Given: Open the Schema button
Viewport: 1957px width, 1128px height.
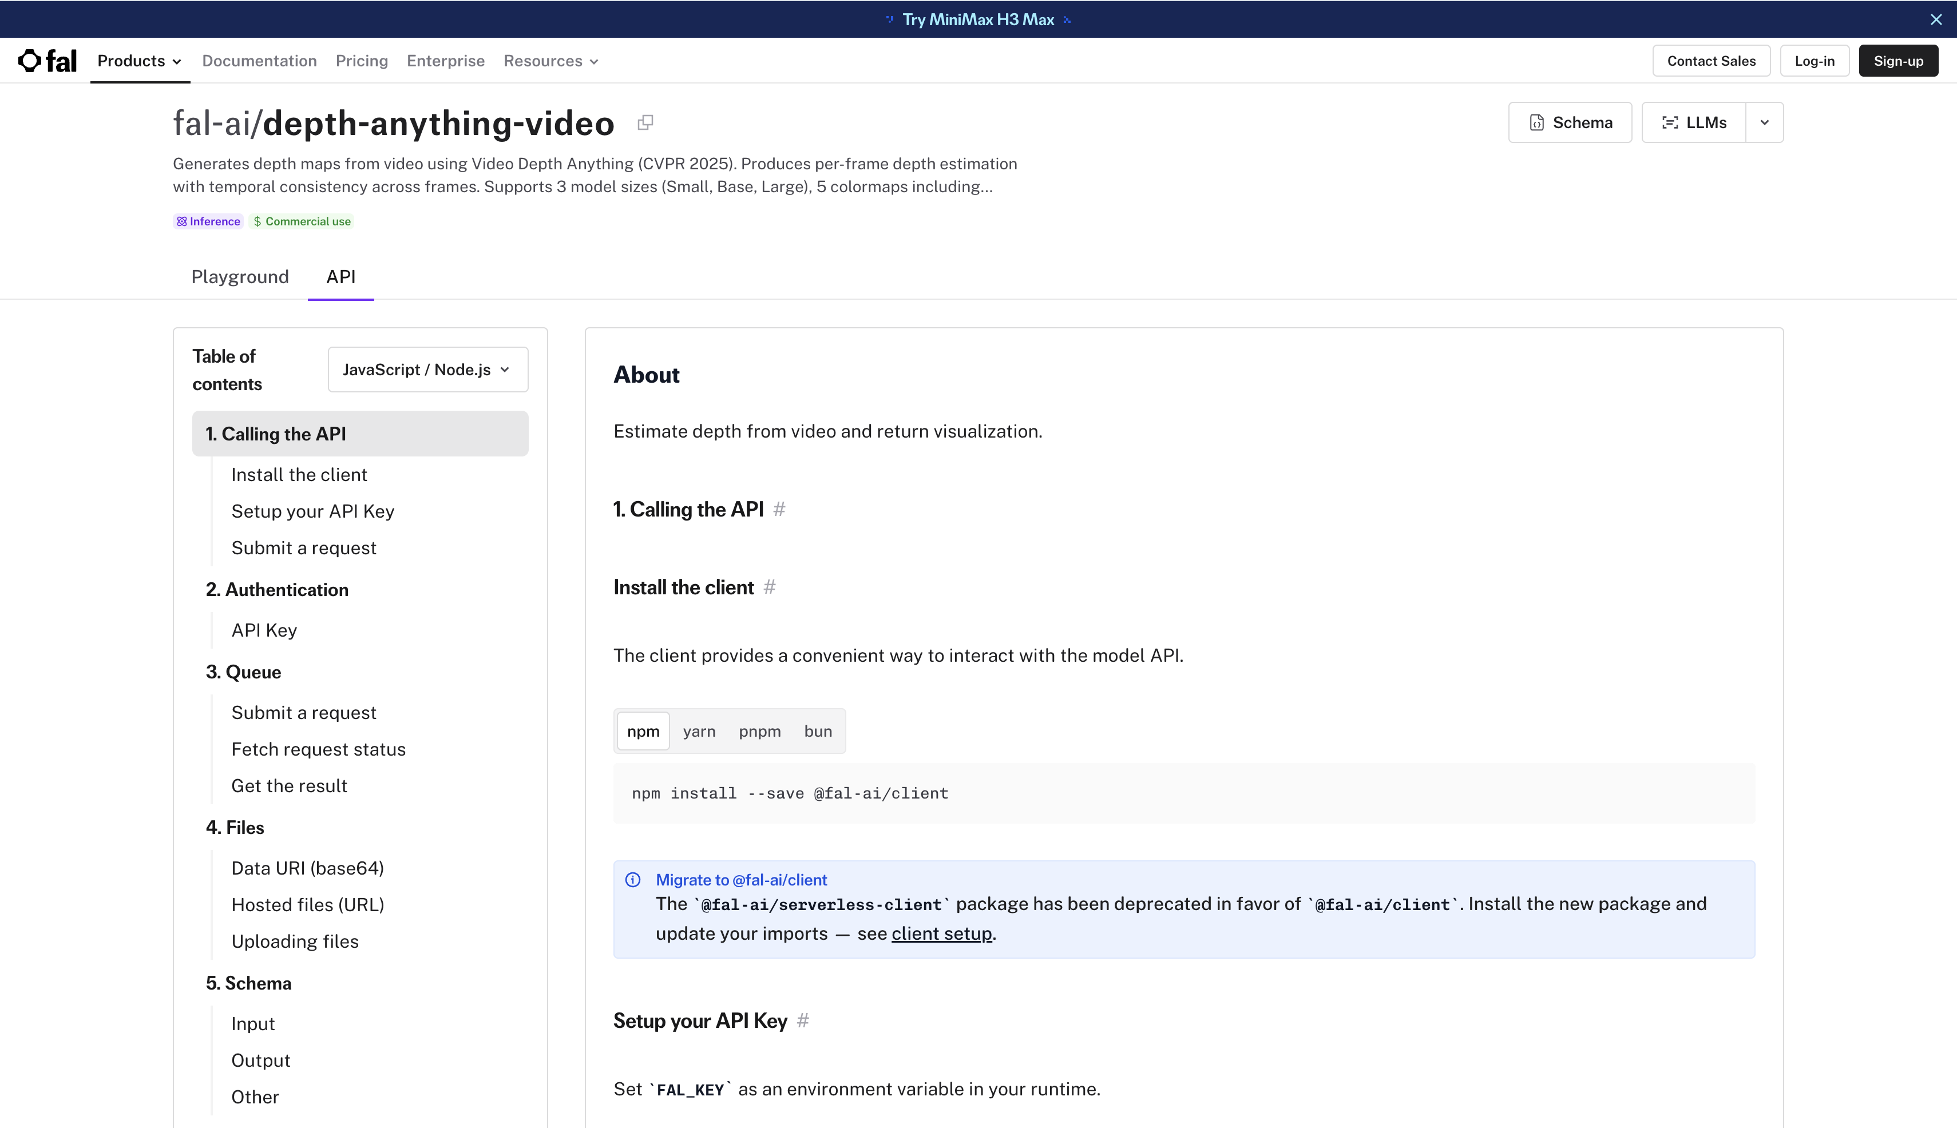Looking at the screenshot, I should [x=1570, y=122].
